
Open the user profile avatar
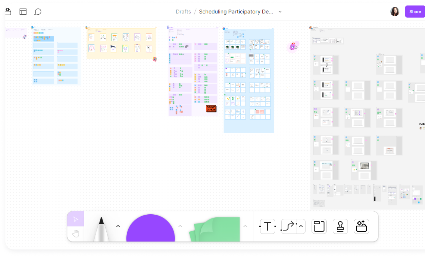pos(395,12)
